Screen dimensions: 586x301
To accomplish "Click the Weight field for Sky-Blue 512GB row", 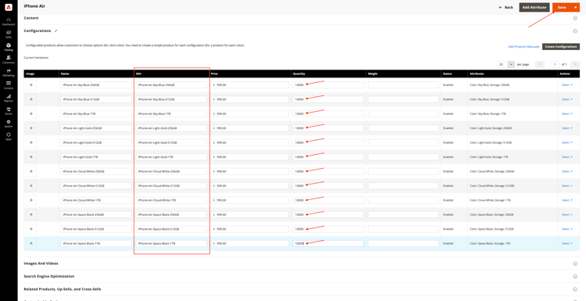I will (x=403, y=99).
